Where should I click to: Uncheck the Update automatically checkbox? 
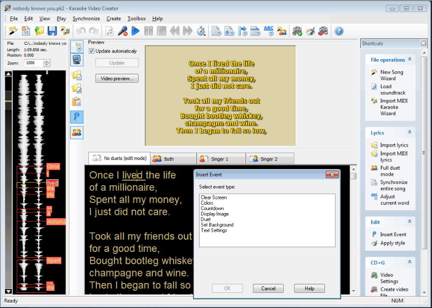click(x=91, y=51)
